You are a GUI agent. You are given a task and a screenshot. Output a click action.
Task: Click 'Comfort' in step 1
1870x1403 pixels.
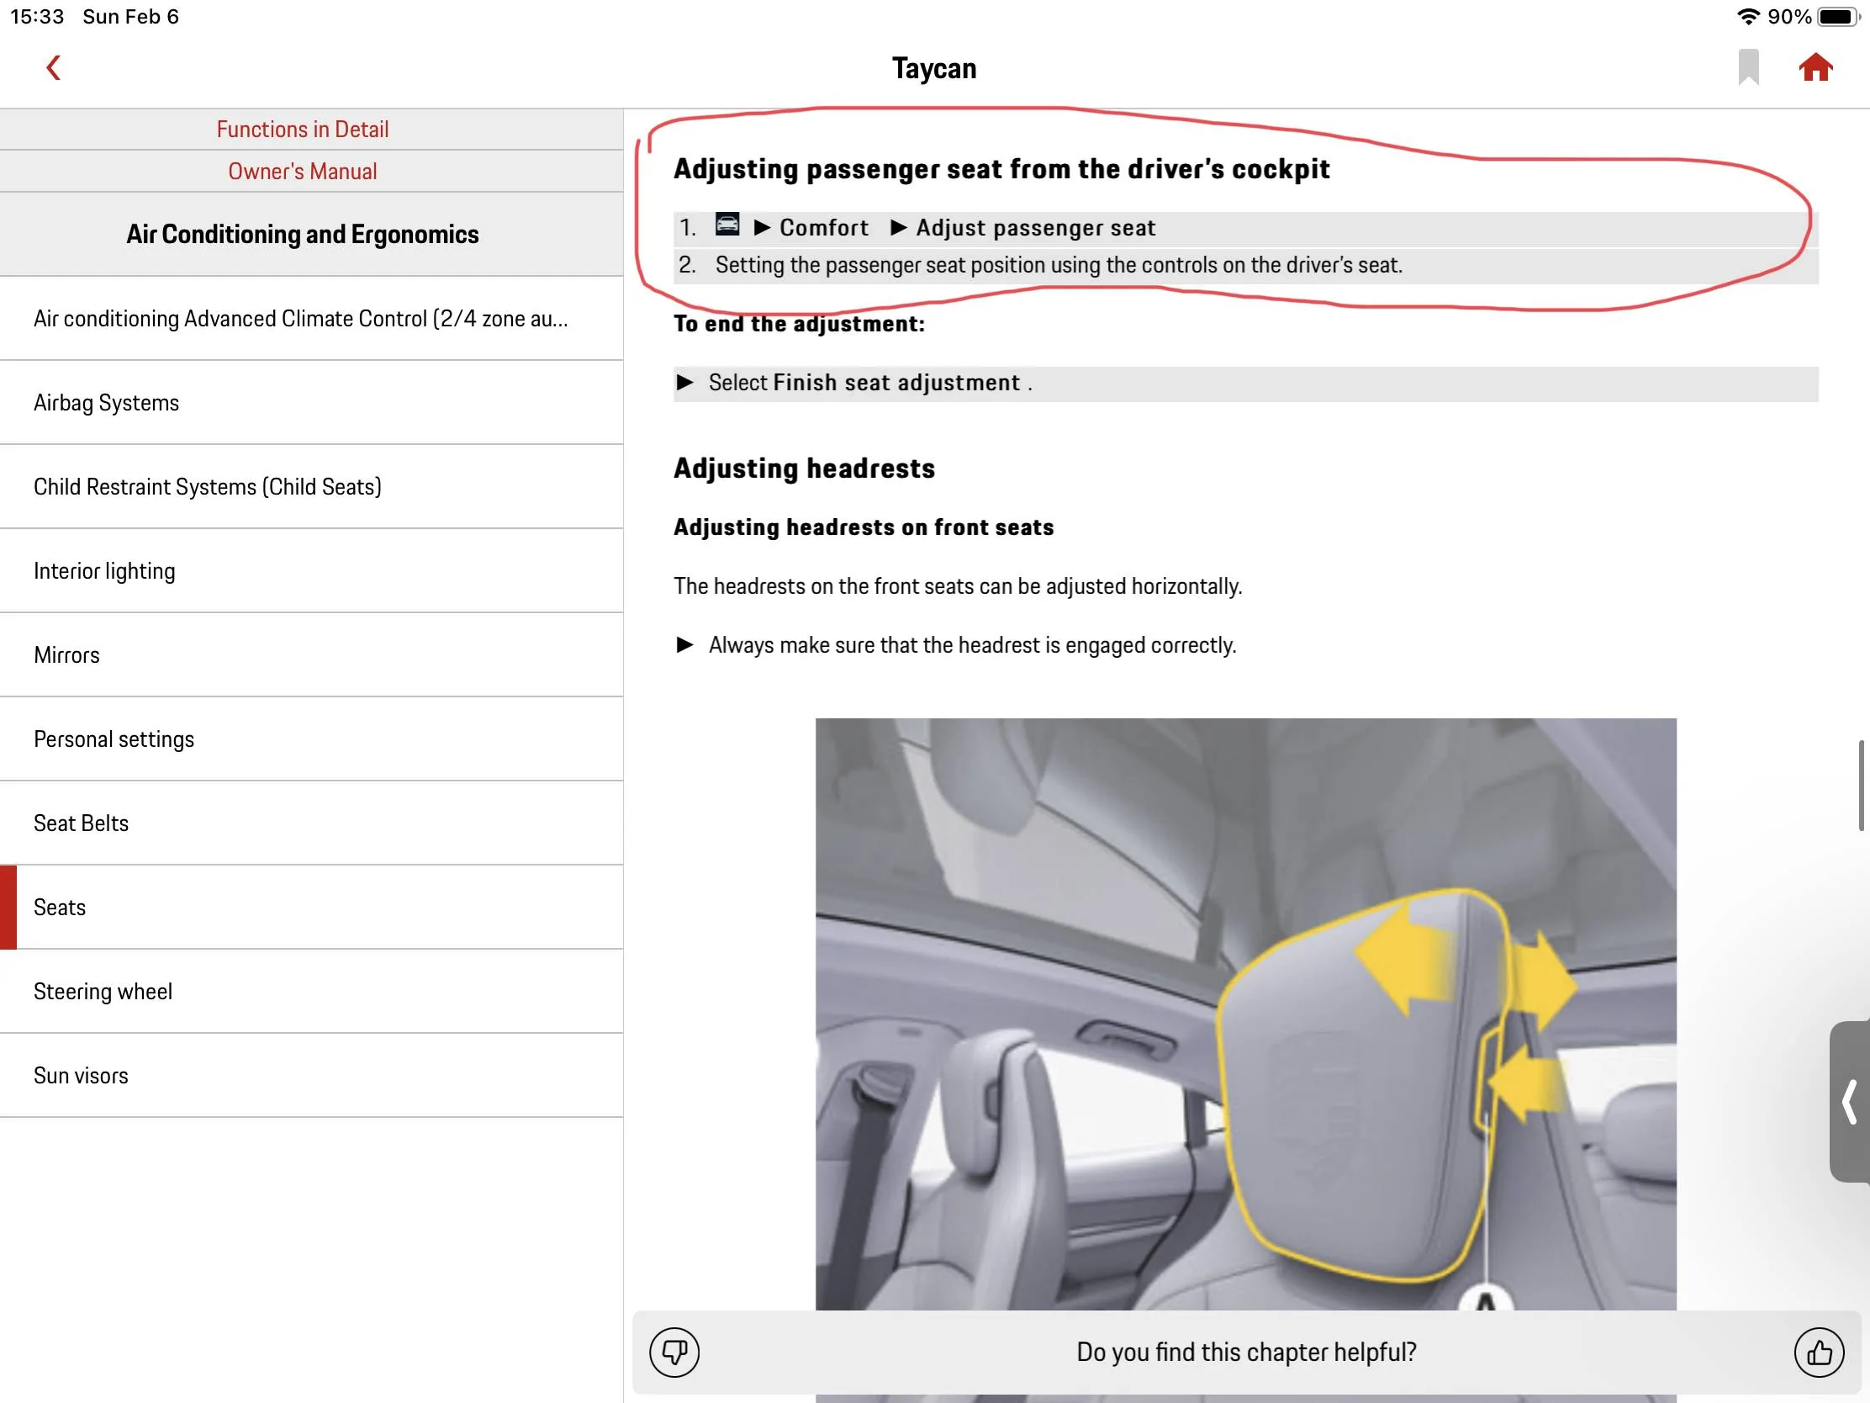823,227
